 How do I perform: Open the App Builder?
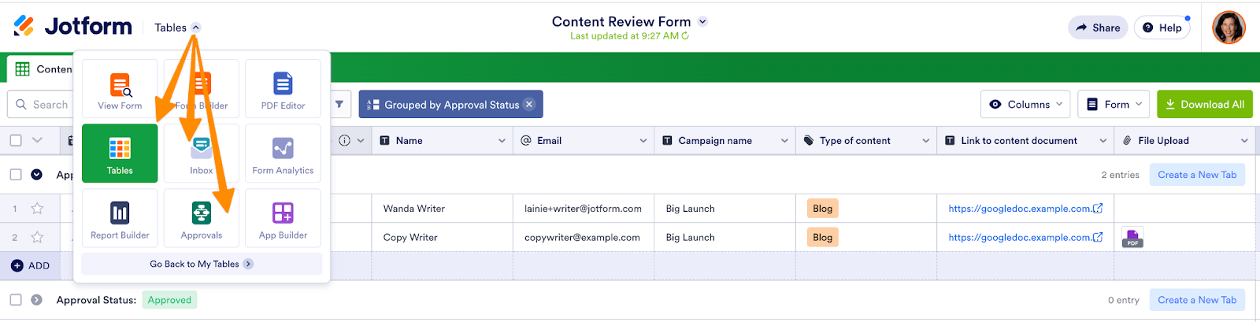coord(283,219)
